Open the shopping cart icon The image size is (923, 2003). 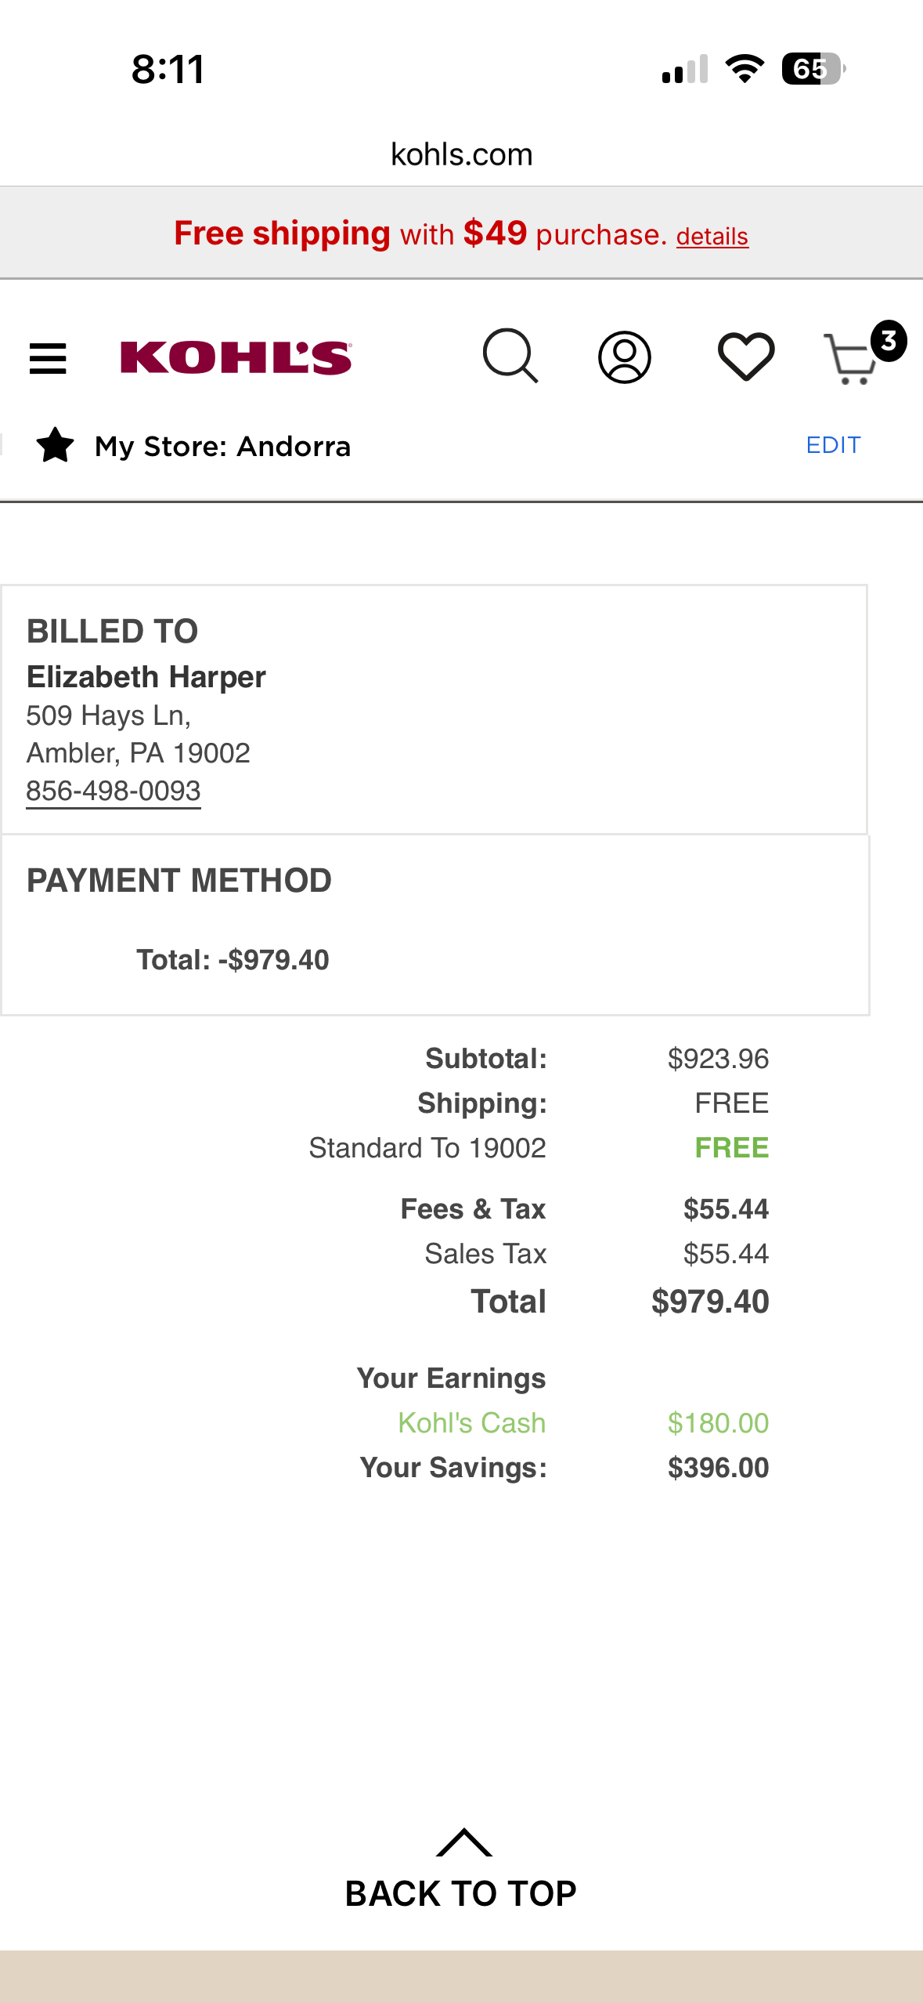[849, 360]
